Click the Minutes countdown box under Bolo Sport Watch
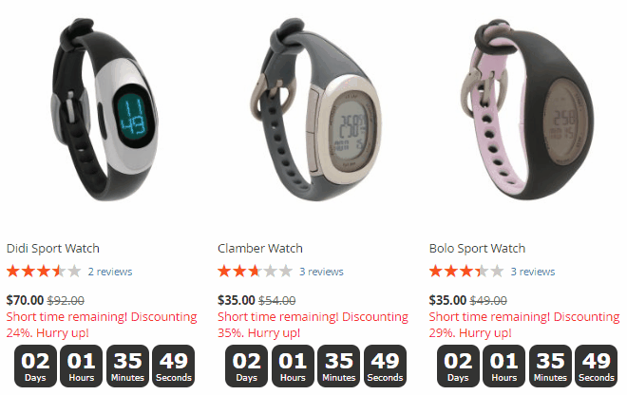 pos(550,367)
